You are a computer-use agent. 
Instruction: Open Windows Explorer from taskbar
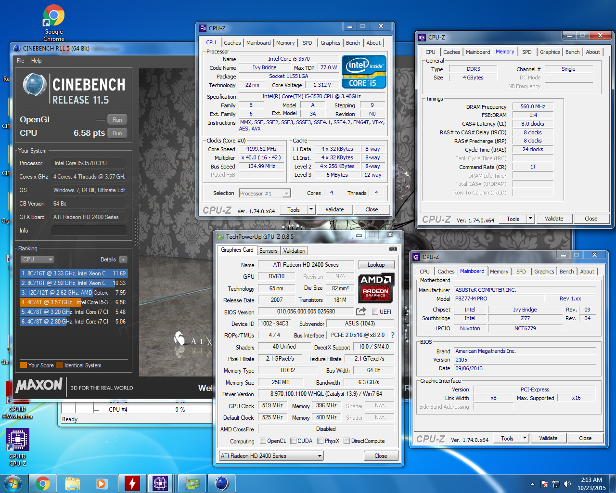pos(72,483)
